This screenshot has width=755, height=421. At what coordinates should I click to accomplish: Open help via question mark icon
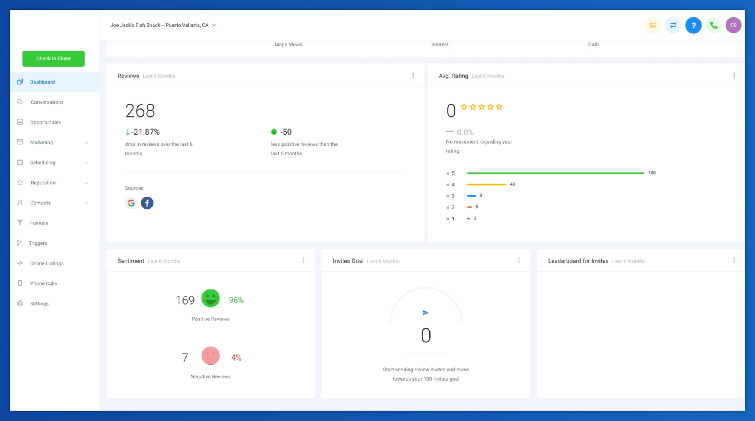tap(693, 25)
